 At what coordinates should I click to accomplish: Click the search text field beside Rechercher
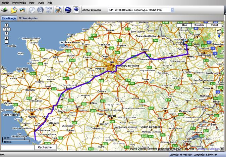[x=18, y=147]
